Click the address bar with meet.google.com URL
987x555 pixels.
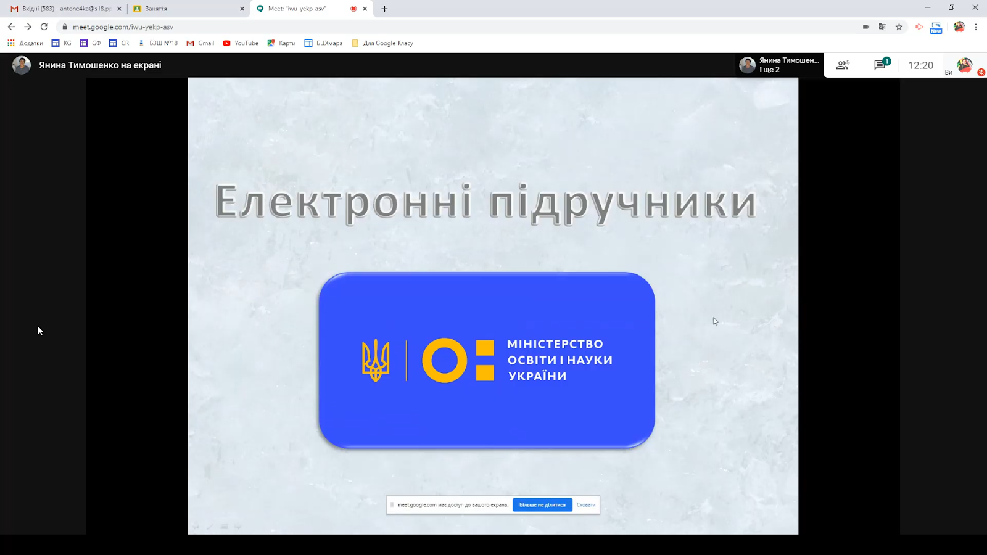456,27
